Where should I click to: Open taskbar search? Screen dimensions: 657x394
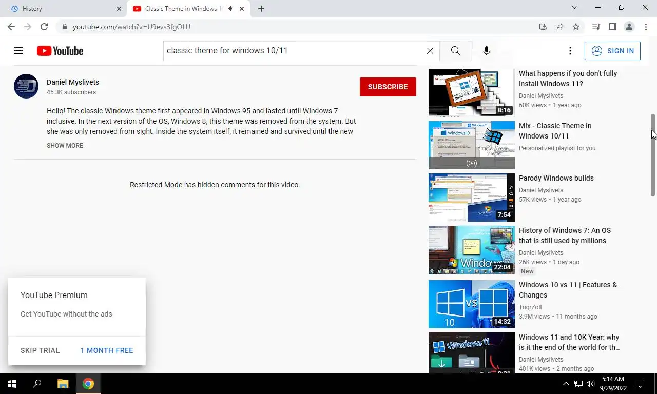coord(37,384)
